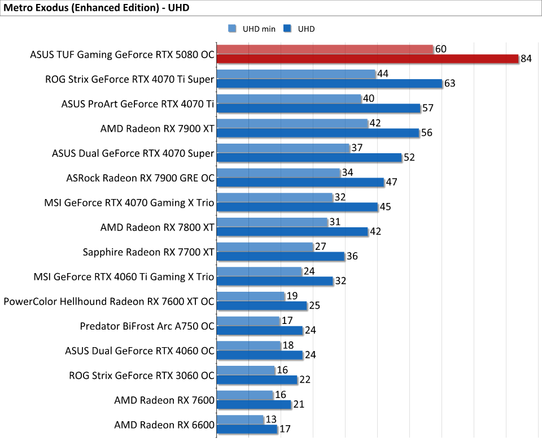Click the ASUS Dual GeForce RTX 4070 Super label
This screenshot has width=542, height=441.
[x=133, y=153]
